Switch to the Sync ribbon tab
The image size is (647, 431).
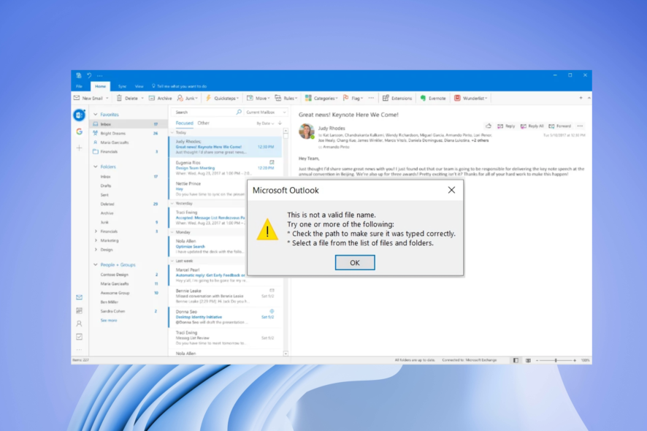coord(122,86)
